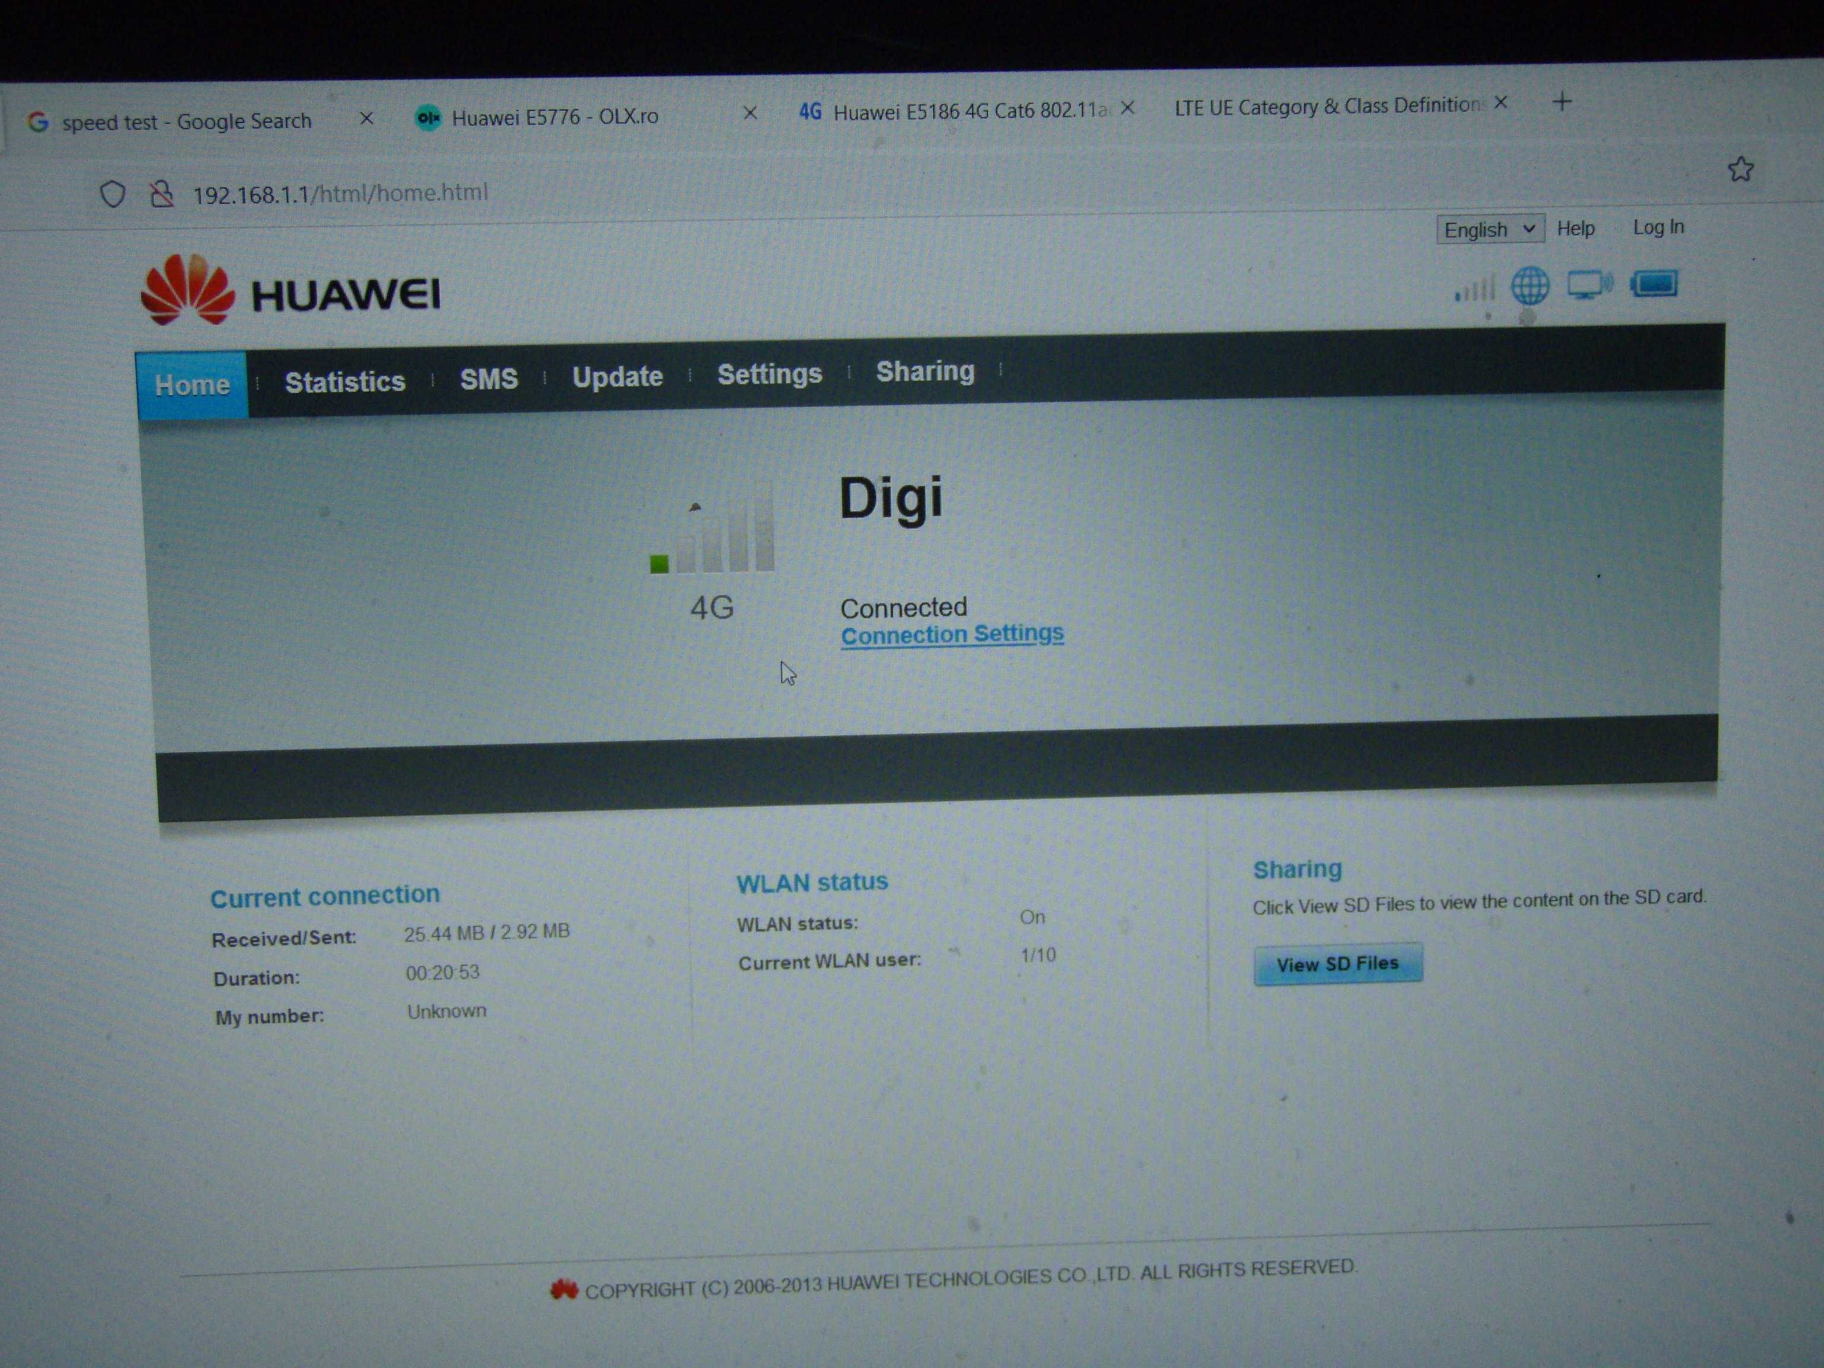Click the Current connection heading
Viewport: 1824px width, 1368px height.
click(325, 897)
